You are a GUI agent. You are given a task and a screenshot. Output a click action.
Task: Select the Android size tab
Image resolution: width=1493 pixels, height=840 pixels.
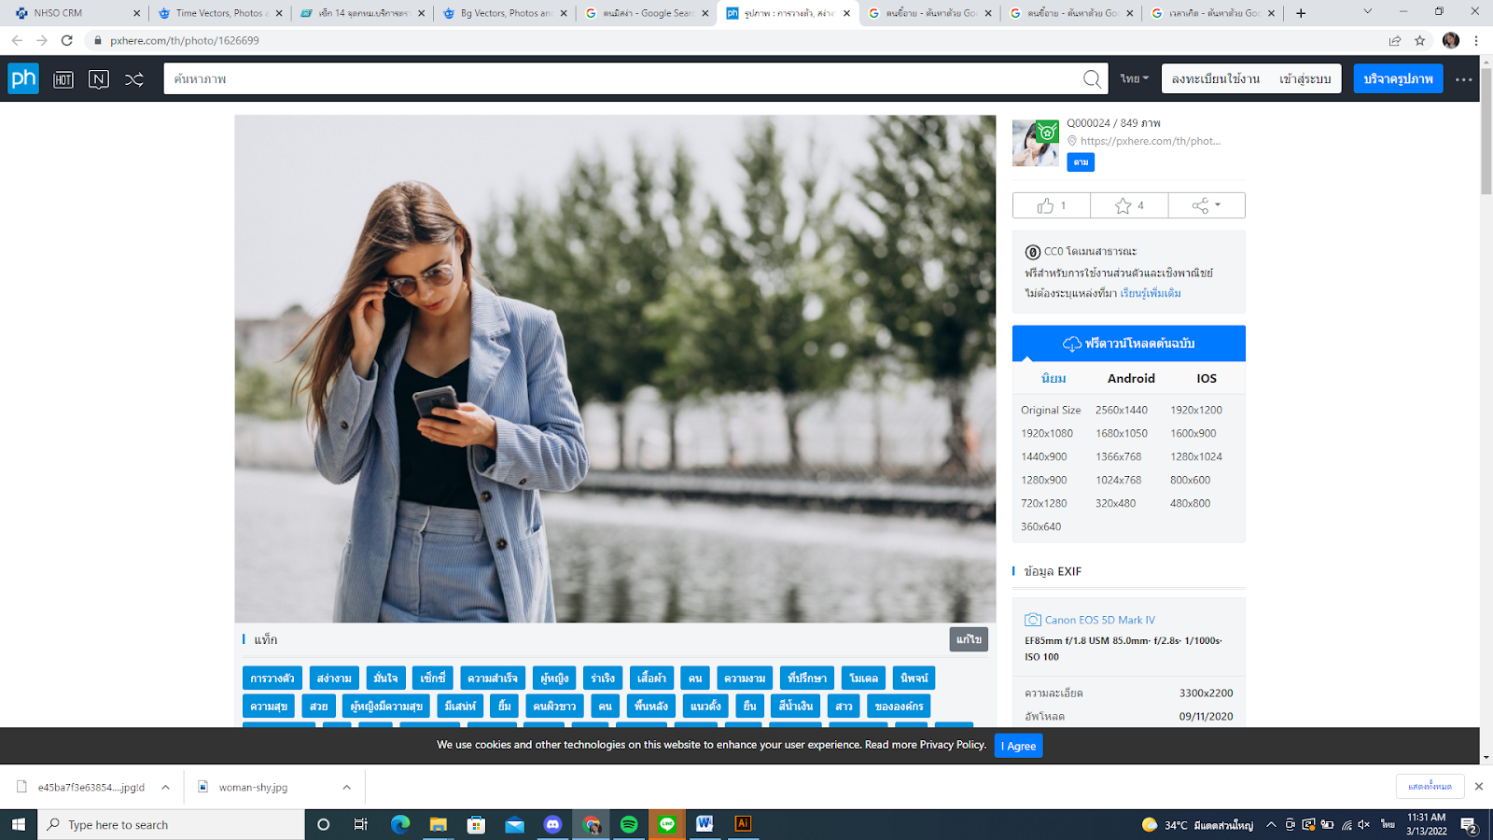point(1131,378)
